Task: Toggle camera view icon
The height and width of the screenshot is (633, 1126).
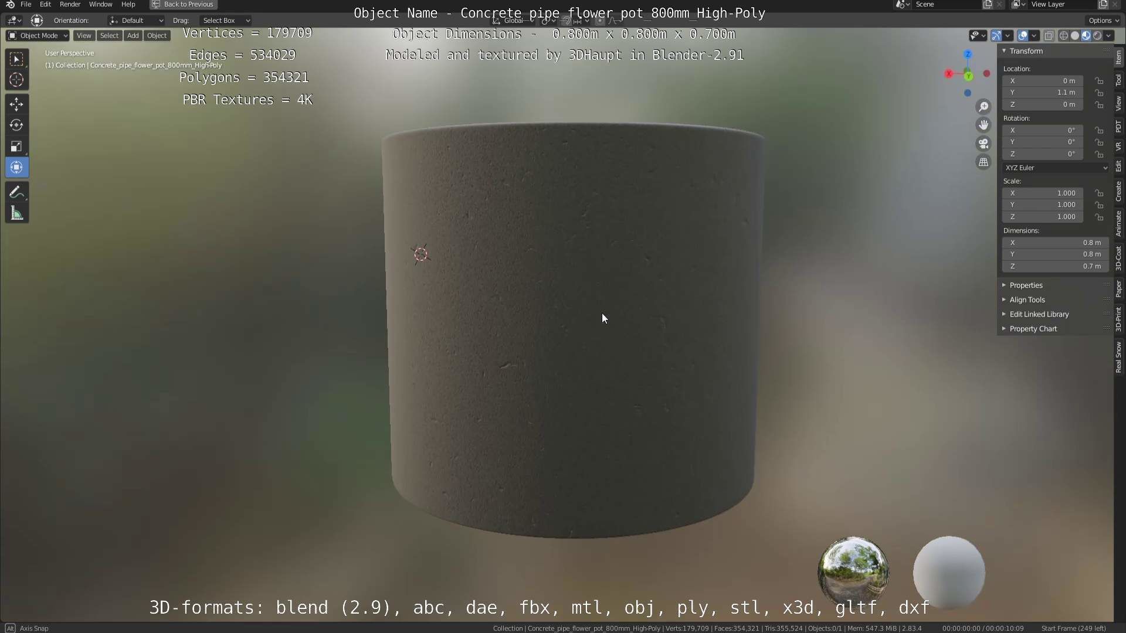Action: click(x=983, y=144)
